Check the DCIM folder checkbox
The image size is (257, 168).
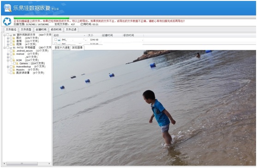(x=11, y=60)
